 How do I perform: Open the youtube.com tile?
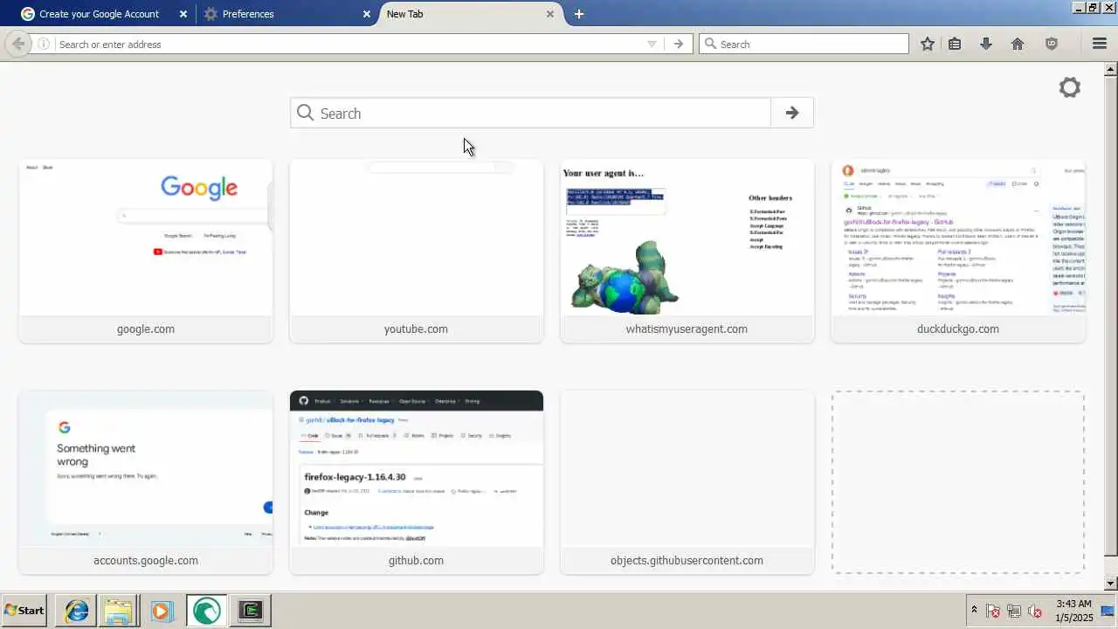pyautogui.click(x=417, y=251)
